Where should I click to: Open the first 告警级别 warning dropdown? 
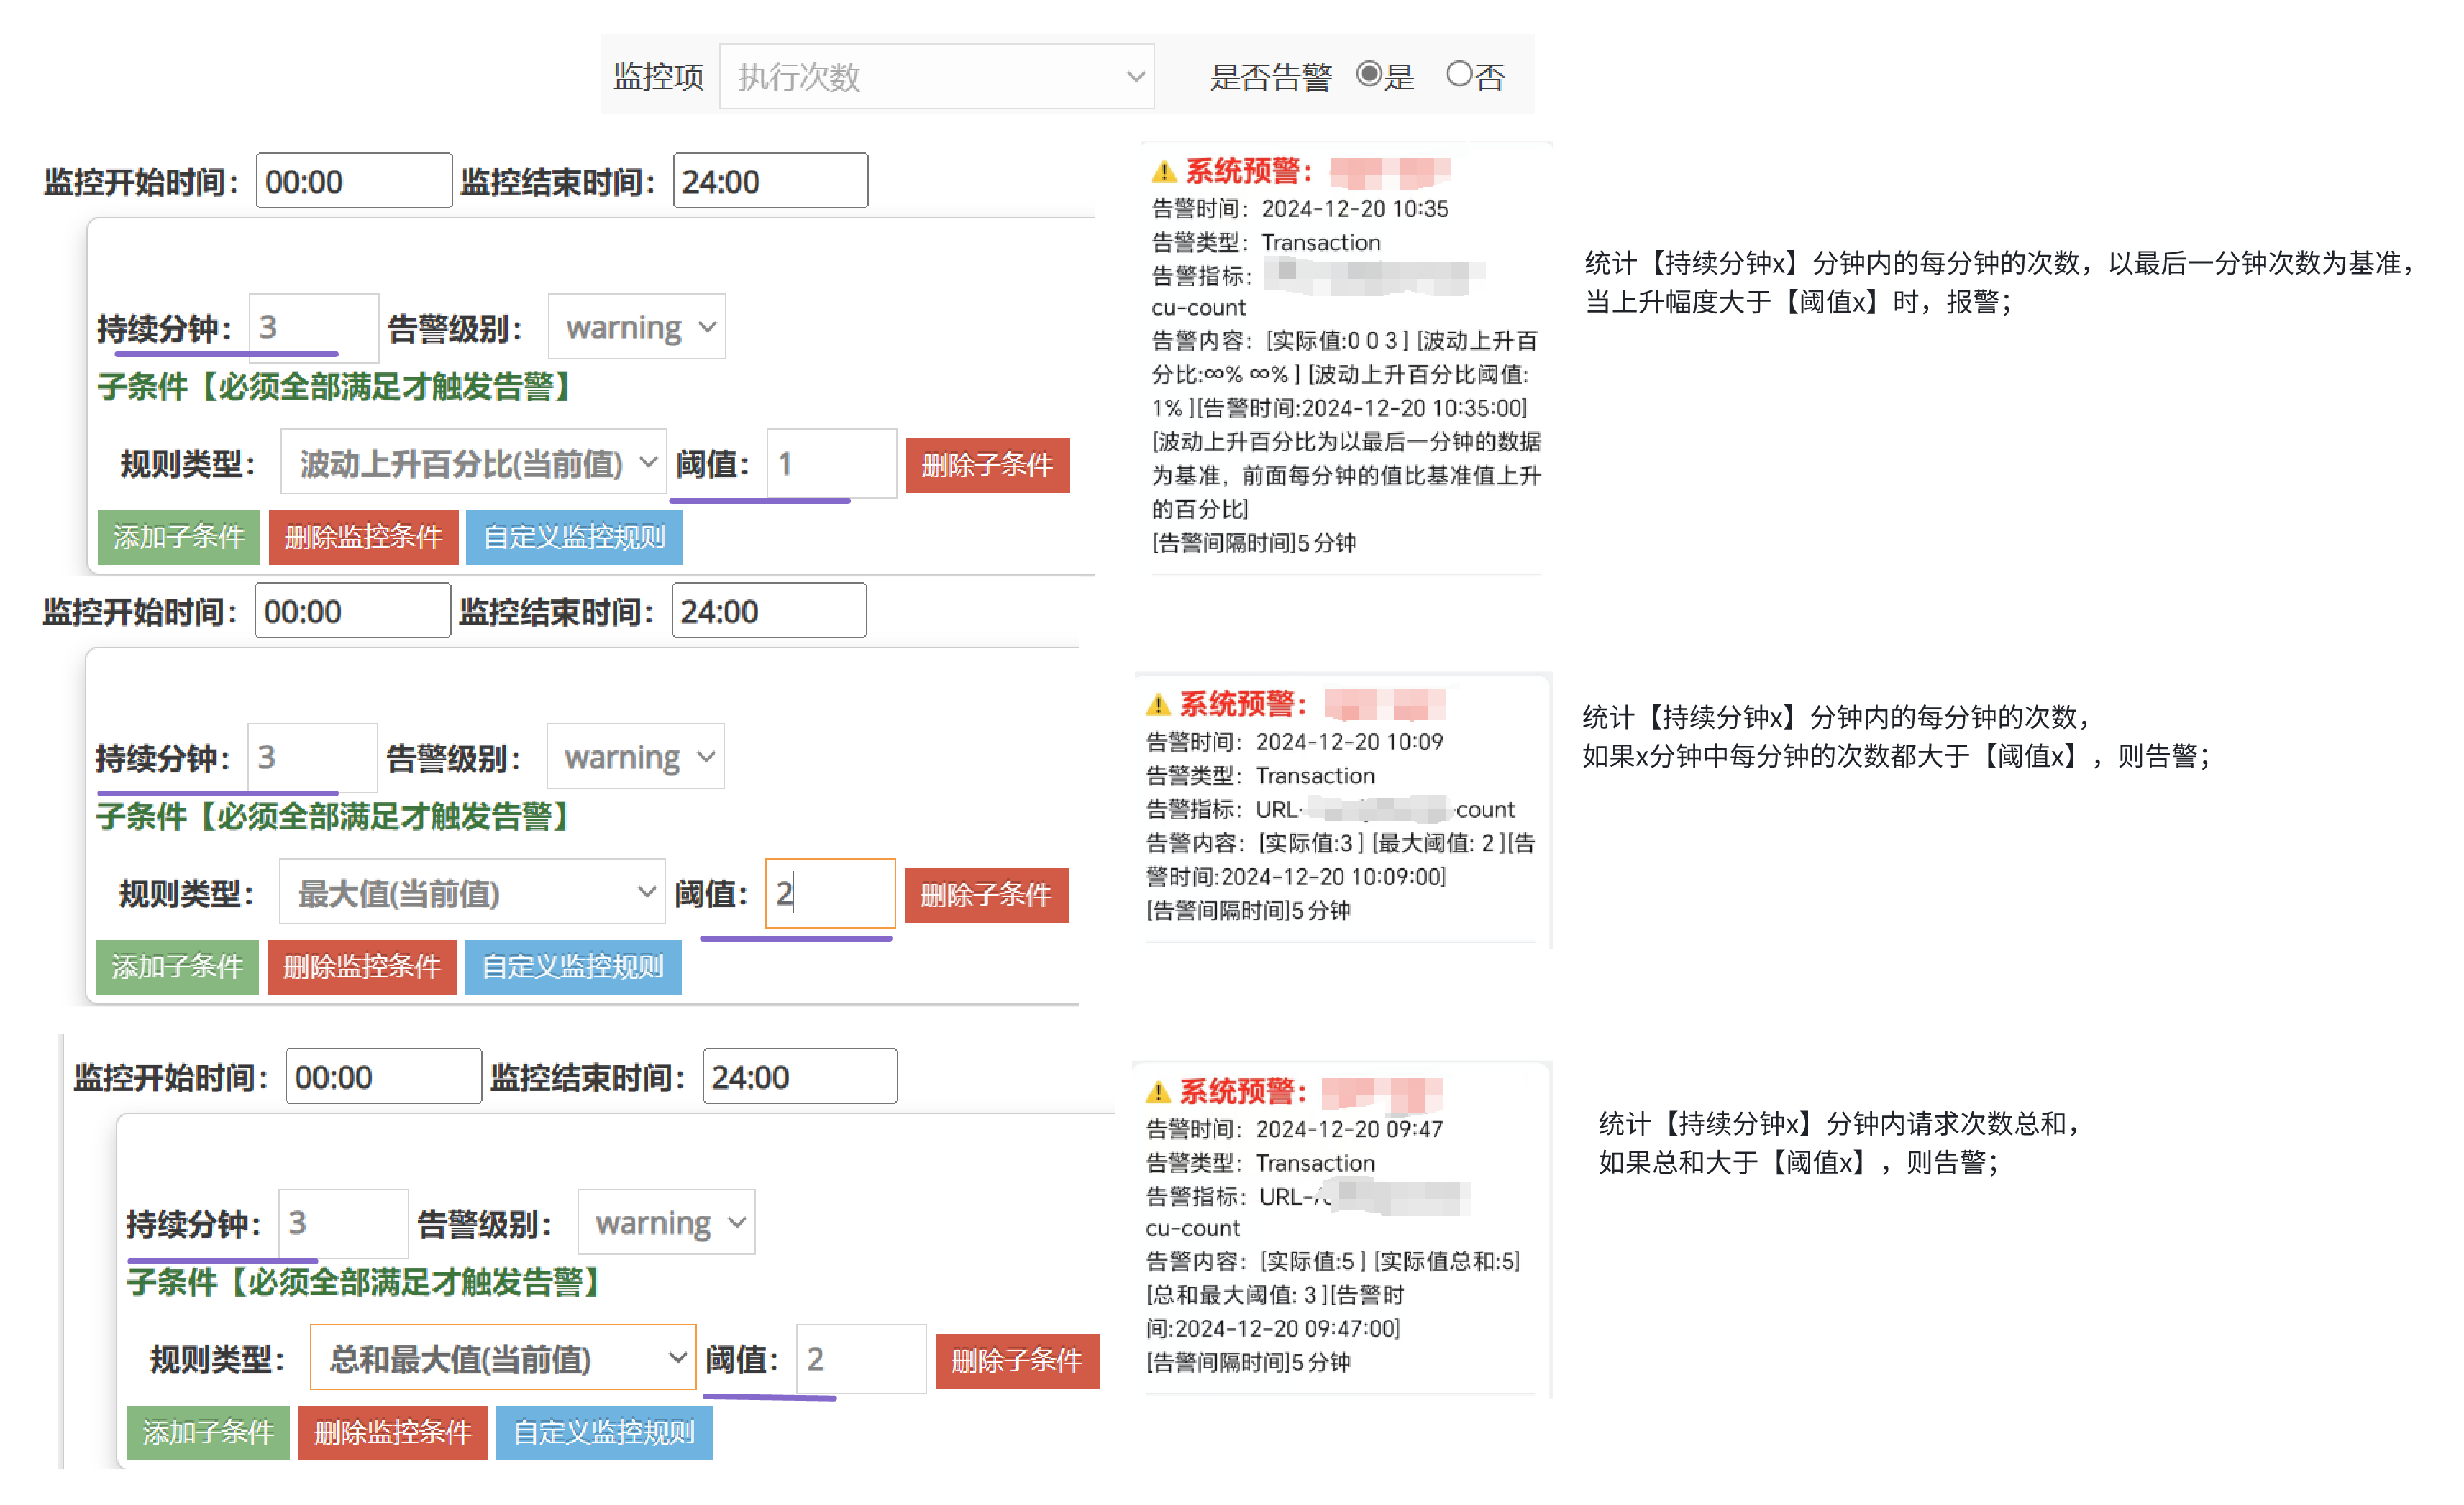(636, 327)
